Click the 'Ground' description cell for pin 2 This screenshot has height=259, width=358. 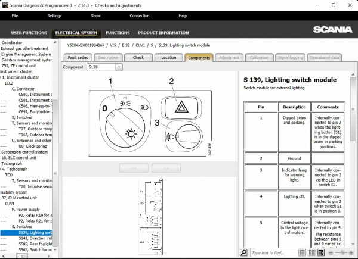(294, 158)
